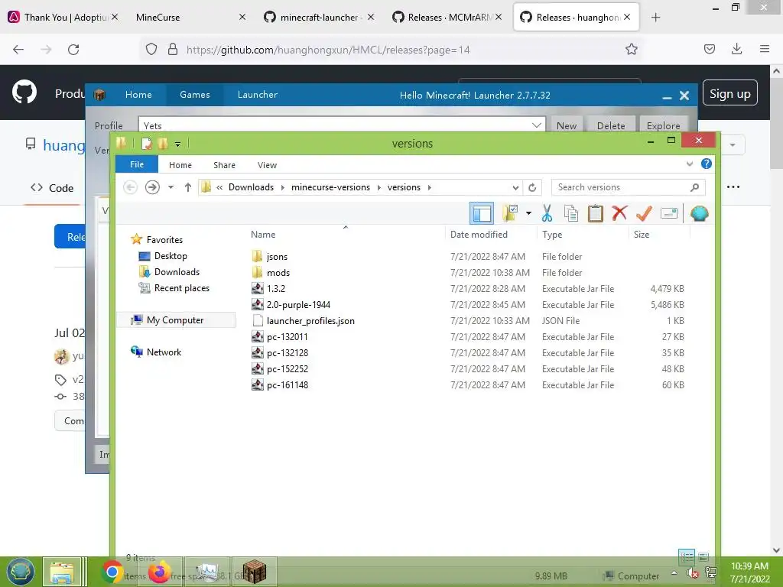The height and width of the screenshot is (587, 783).
Task: Open the View ribbon tab in Explorer
Action: coord(267,165)
